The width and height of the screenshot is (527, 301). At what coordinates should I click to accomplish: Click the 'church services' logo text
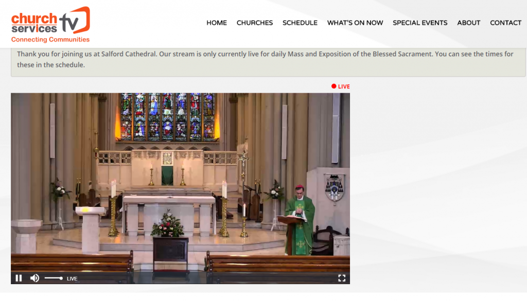coord(34,23)
